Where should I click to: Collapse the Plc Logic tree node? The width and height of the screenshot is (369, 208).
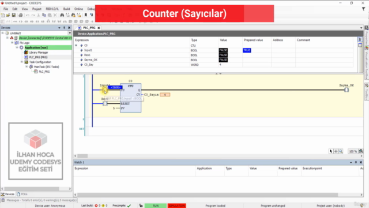12,43
